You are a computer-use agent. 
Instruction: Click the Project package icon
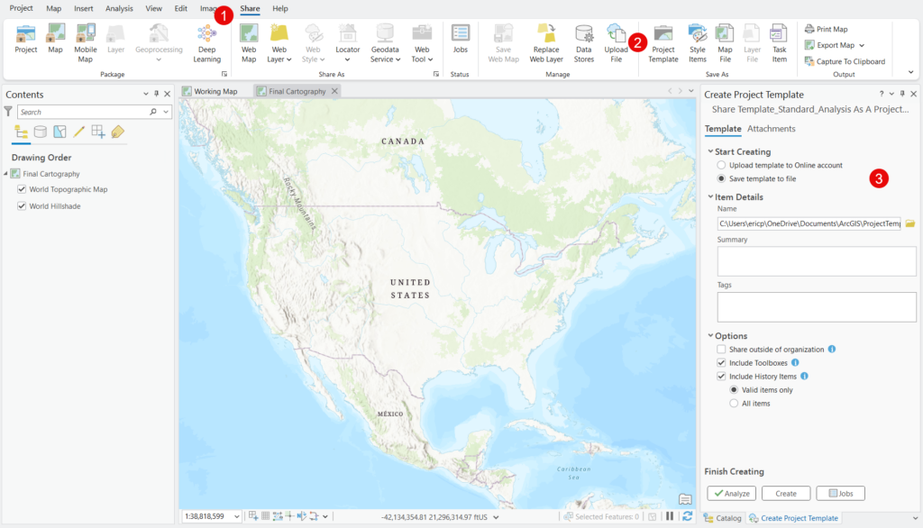tap(26, 36)
